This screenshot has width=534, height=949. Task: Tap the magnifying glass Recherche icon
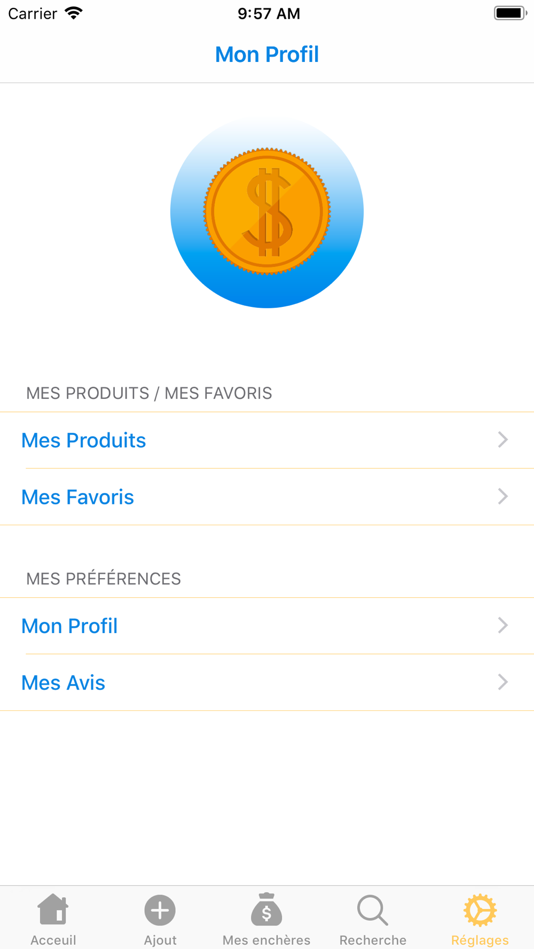pyautogui.click(x=373, y=910)
